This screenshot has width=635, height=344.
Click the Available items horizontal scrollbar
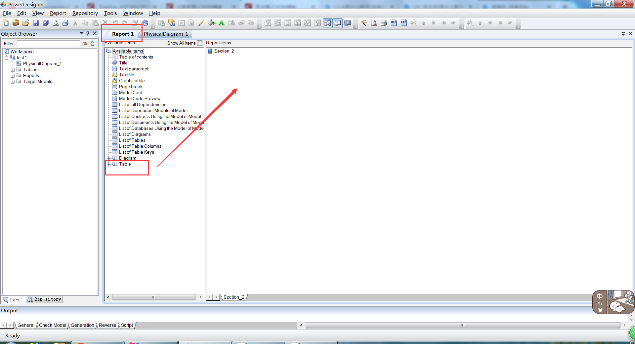(x=154, y=297)
